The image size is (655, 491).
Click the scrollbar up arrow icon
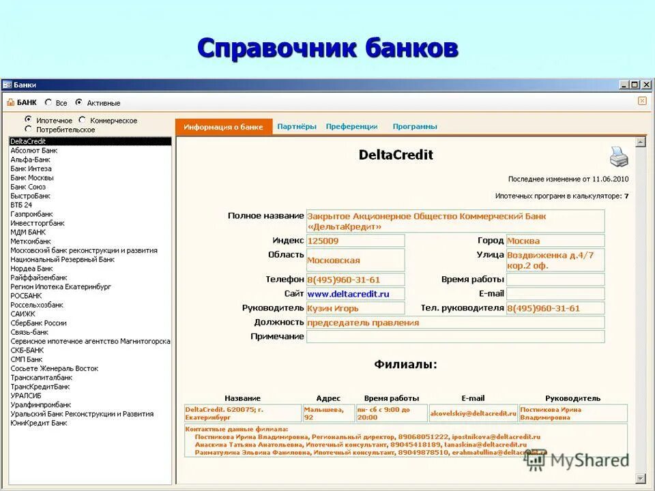(640, 142)
